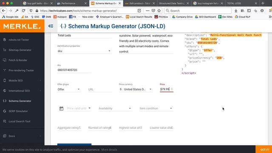
Task: Click the Number of ratings field
Action: [100, 127]
